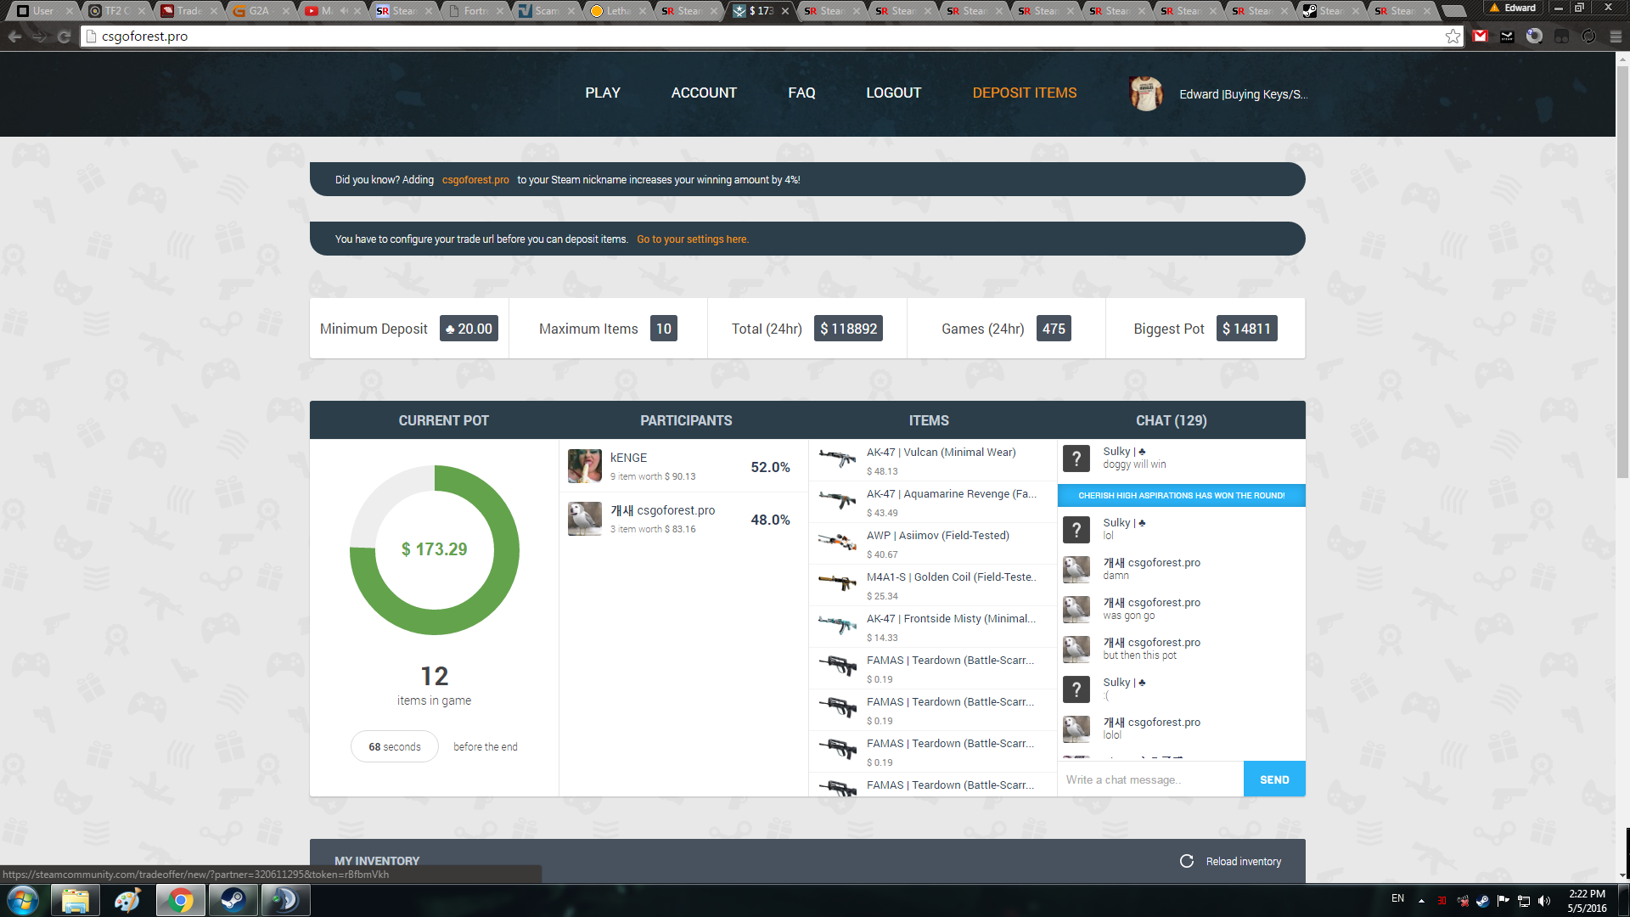This screenshot has width=1630, height=917.
Task: Follow 'Go to your settings here' link
Action: tap(692, 239)
